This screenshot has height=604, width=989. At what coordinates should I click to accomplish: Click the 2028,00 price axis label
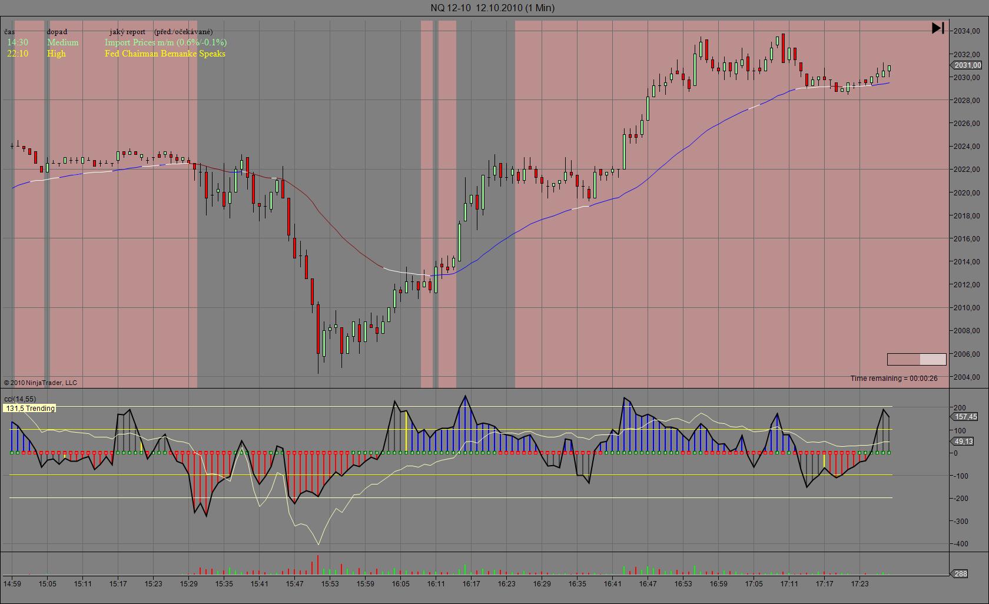[x=967, y=101]
